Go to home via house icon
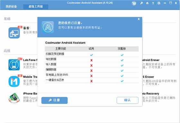This screenshot has width=180, height=123. click(x=147, y=3)
